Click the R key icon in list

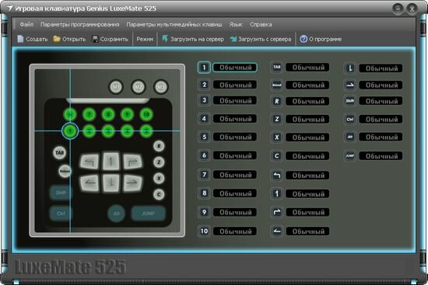[277, 102]
